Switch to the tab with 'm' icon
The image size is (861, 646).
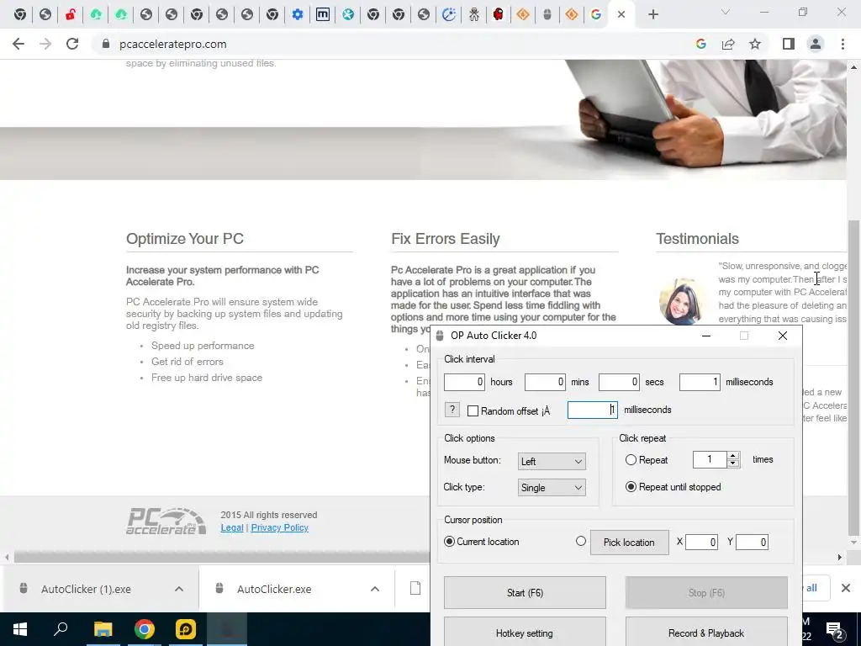point(323,15)
